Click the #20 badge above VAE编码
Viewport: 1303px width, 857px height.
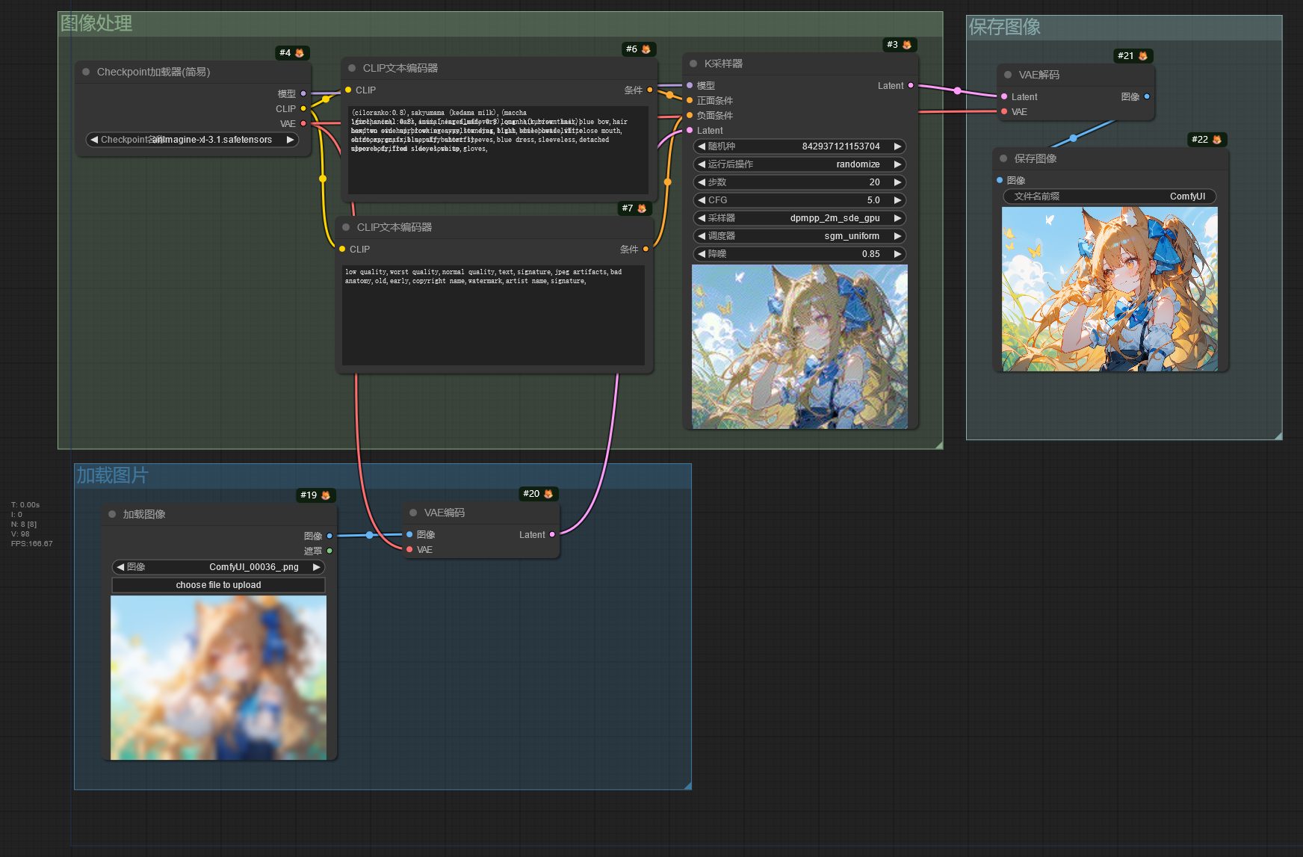538,494
